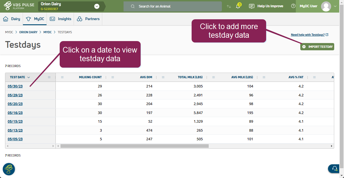Switch to the Insights tab
The width and height of the screenshot is (344, 178).
pyautogui.click(x=61, y=19)
